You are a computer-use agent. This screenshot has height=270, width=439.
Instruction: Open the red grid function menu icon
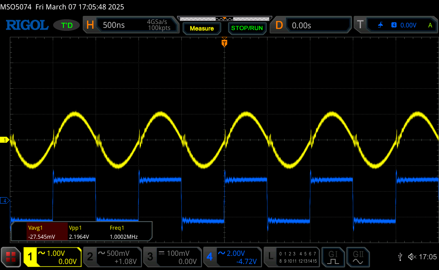coord(11,257)
